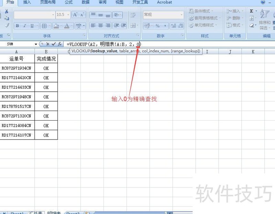This screenshot has height=214, width=275.
Task: Click the Copy icon
Action: [x=7, y=18]
